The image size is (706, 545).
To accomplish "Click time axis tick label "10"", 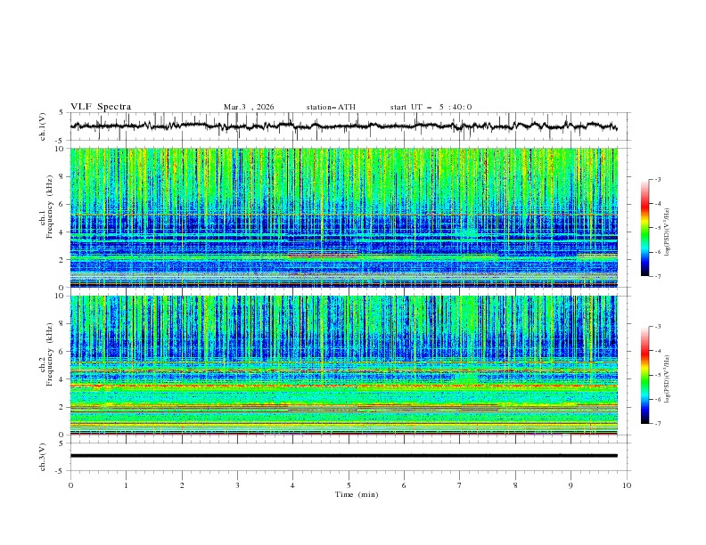I will pyautogui.click(x=627, y=485).
